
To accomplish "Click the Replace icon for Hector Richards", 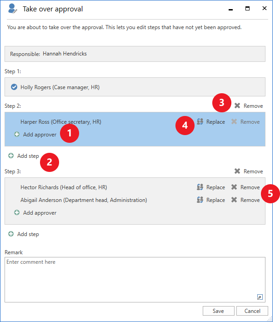I will click(200, 187).
